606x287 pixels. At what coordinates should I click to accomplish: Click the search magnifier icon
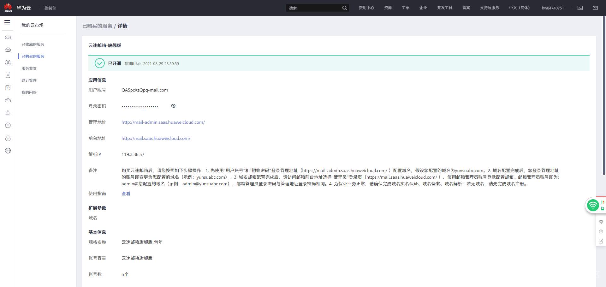[x=345, y=8]
